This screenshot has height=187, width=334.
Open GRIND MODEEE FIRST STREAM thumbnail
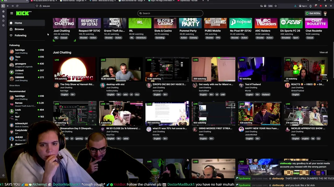213,113
